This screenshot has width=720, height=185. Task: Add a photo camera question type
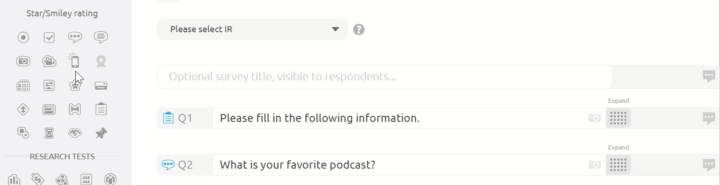click(x=23, y=61)
